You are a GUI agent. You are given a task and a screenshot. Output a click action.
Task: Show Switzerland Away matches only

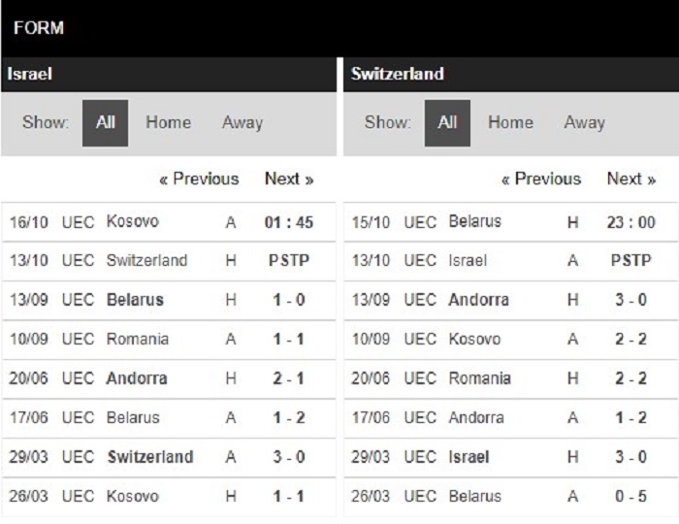tap(585, 122)
